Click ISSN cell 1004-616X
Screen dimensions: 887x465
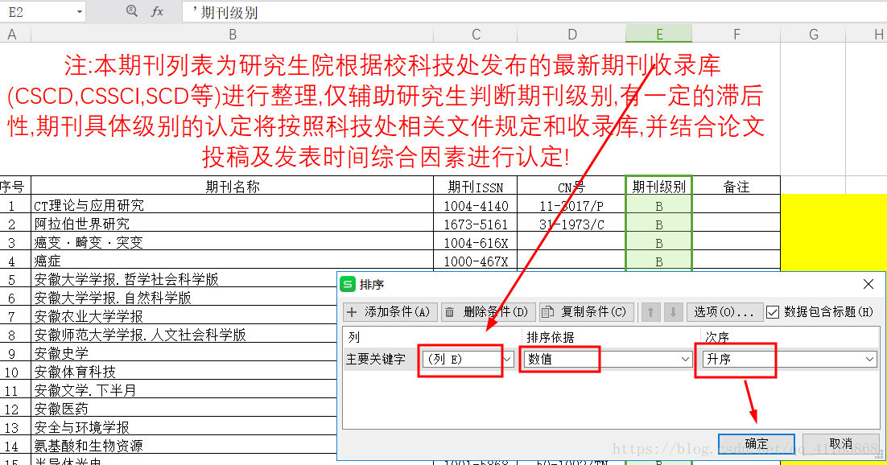pos(476,243)
